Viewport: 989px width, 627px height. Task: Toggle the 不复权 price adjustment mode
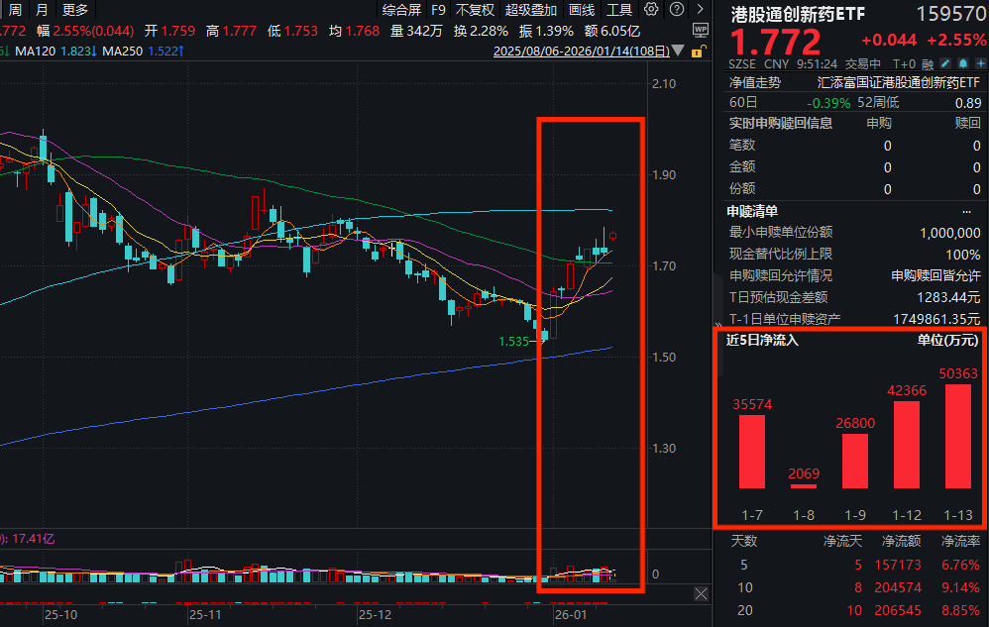point(476,9)
